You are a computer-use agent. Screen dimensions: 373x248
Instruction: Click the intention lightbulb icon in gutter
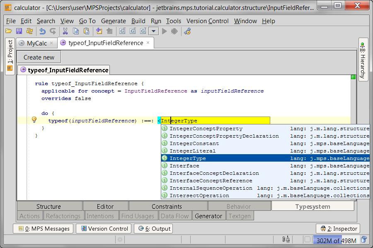click(x=34, y=120)
